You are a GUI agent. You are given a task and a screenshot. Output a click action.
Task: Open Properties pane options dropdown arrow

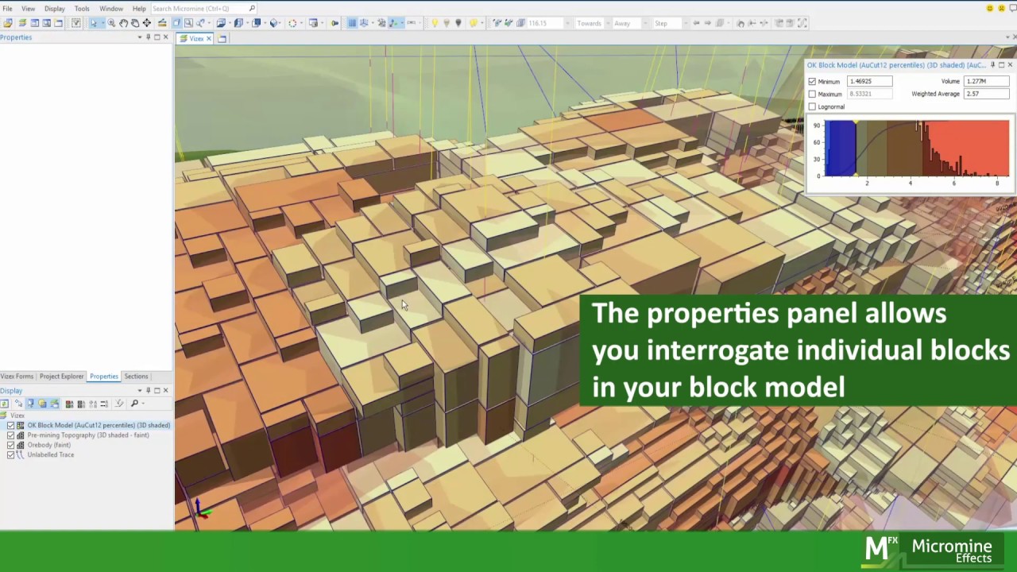click(x=140, y=37)
